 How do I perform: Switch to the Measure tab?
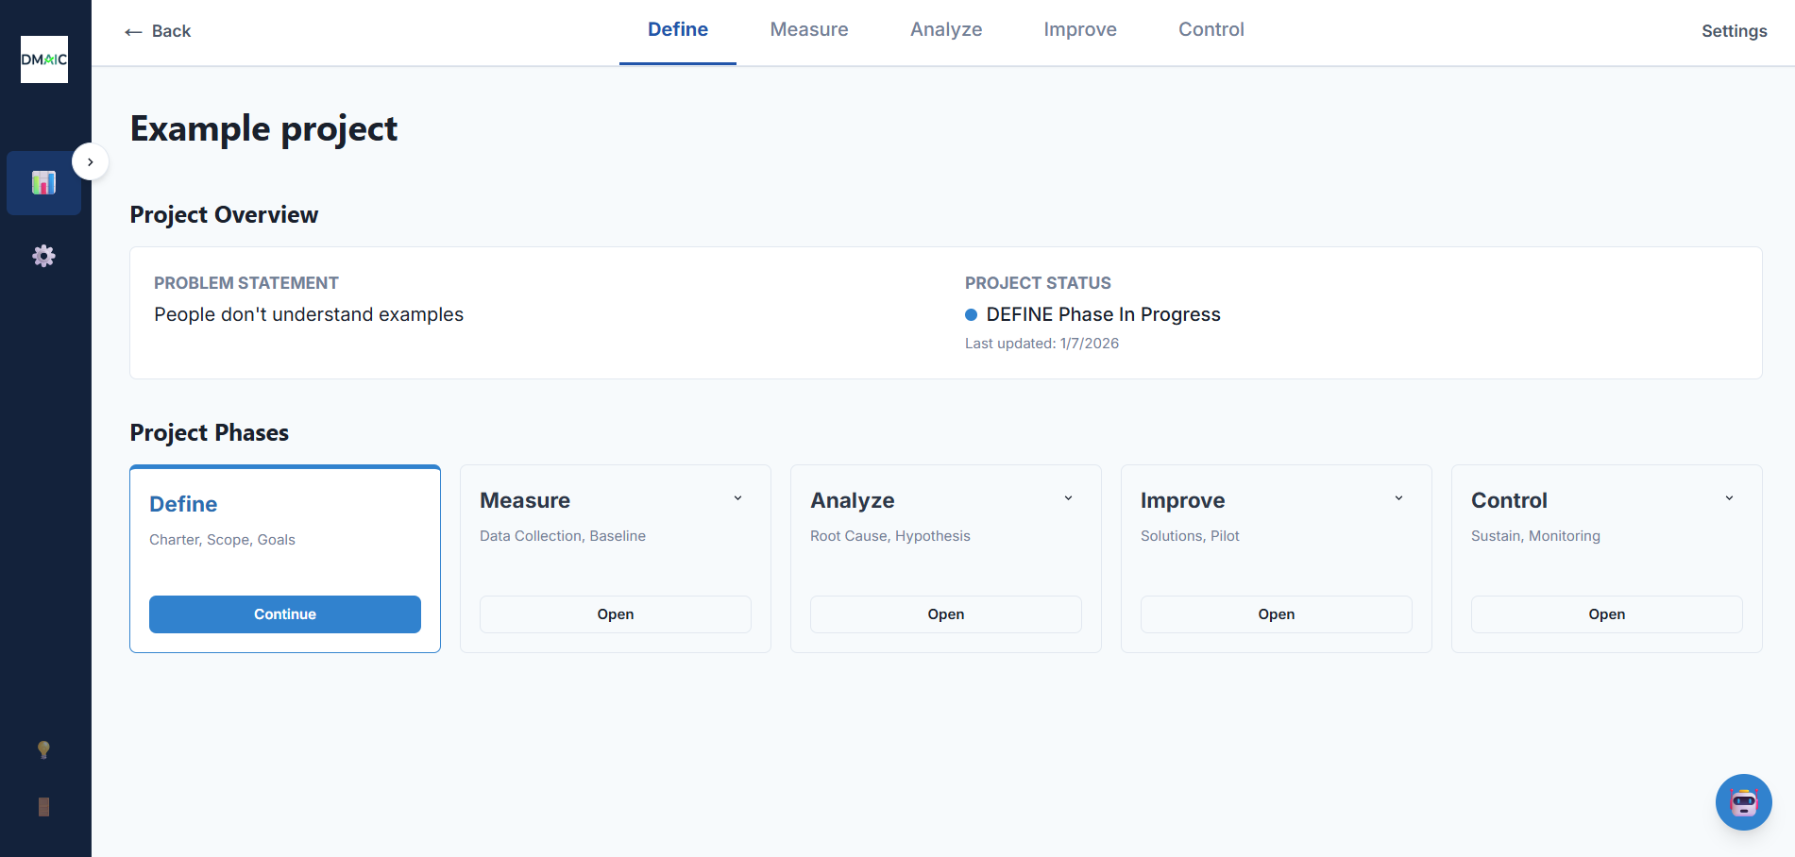pos(808,29)
